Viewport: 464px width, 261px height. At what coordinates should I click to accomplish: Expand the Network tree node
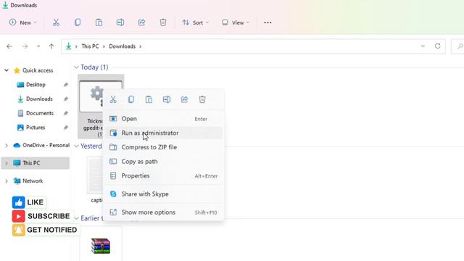[x=7, y=181]
